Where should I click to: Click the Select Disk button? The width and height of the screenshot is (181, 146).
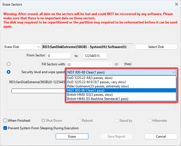tap(156, 47)
